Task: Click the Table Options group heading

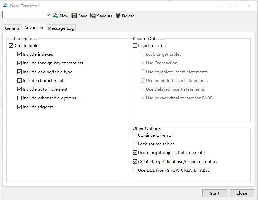Action: point(23,39)
